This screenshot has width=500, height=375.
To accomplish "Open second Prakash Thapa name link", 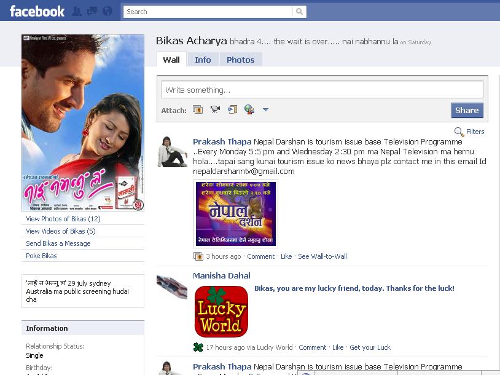I will (222, 367).
